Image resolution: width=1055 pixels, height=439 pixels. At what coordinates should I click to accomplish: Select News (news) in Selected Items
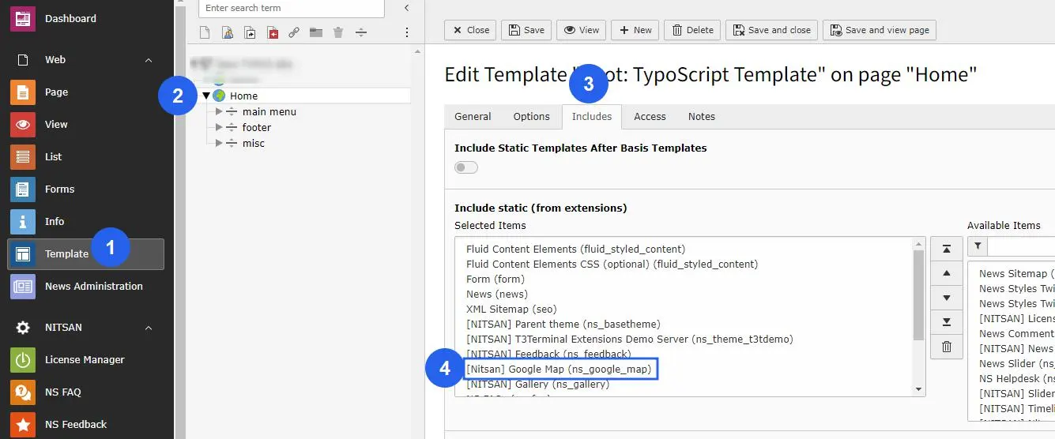(x=497, y=295)
